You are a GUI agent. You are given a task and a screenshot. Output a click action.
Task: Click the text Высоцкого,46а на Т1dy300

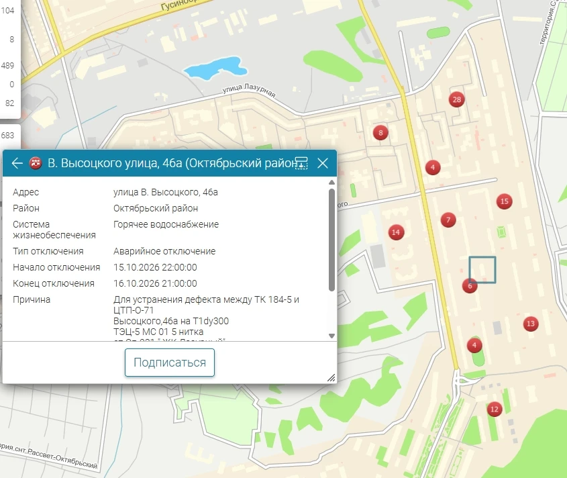[171, 321]
